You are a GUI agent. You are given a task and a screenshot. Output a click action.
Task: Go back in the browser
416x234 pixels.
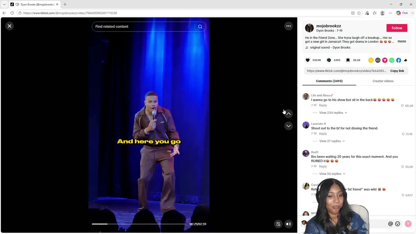tap(4, 13)
